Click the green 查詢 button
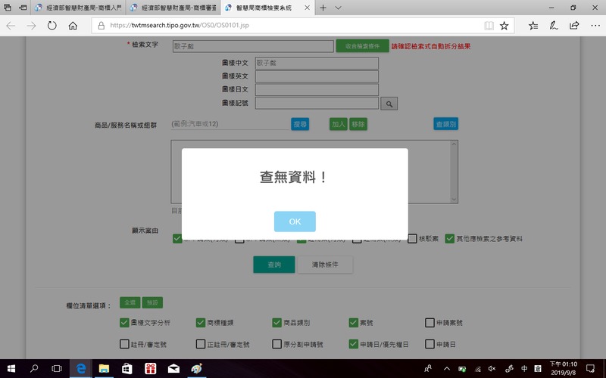 (273, 265)
